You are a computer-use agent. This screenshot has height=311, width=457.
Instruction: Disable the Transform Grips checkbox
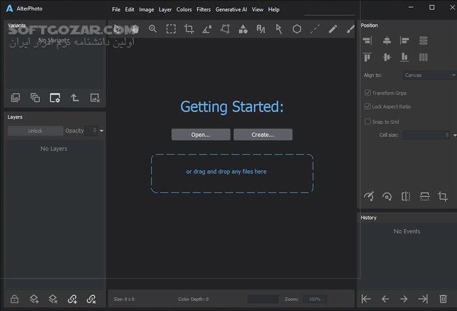point(368,93)
